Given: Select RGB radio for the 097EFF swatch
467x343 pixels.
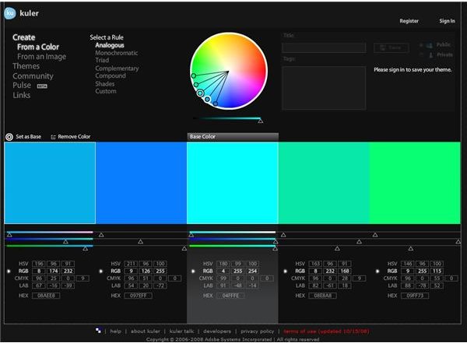Looking at the screenshot, I should tap(101, 271).
